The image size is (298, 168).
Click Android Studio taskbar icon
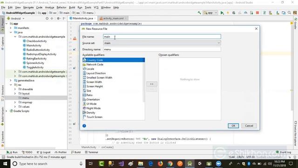[190, 164]
